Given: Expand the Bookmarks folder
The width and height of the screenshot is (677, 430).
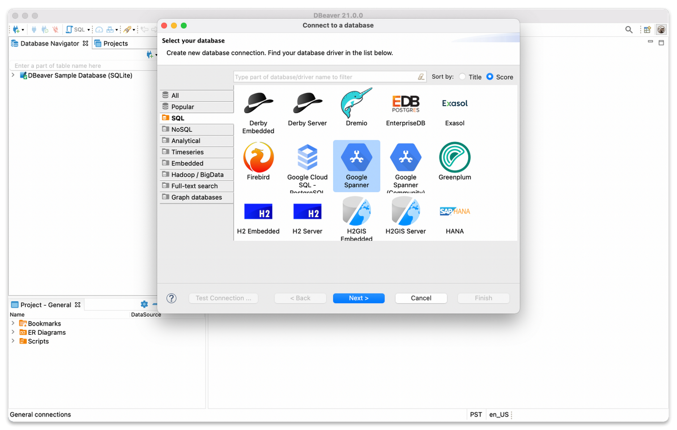Looking at the screenshot, I should pos(13,323).
